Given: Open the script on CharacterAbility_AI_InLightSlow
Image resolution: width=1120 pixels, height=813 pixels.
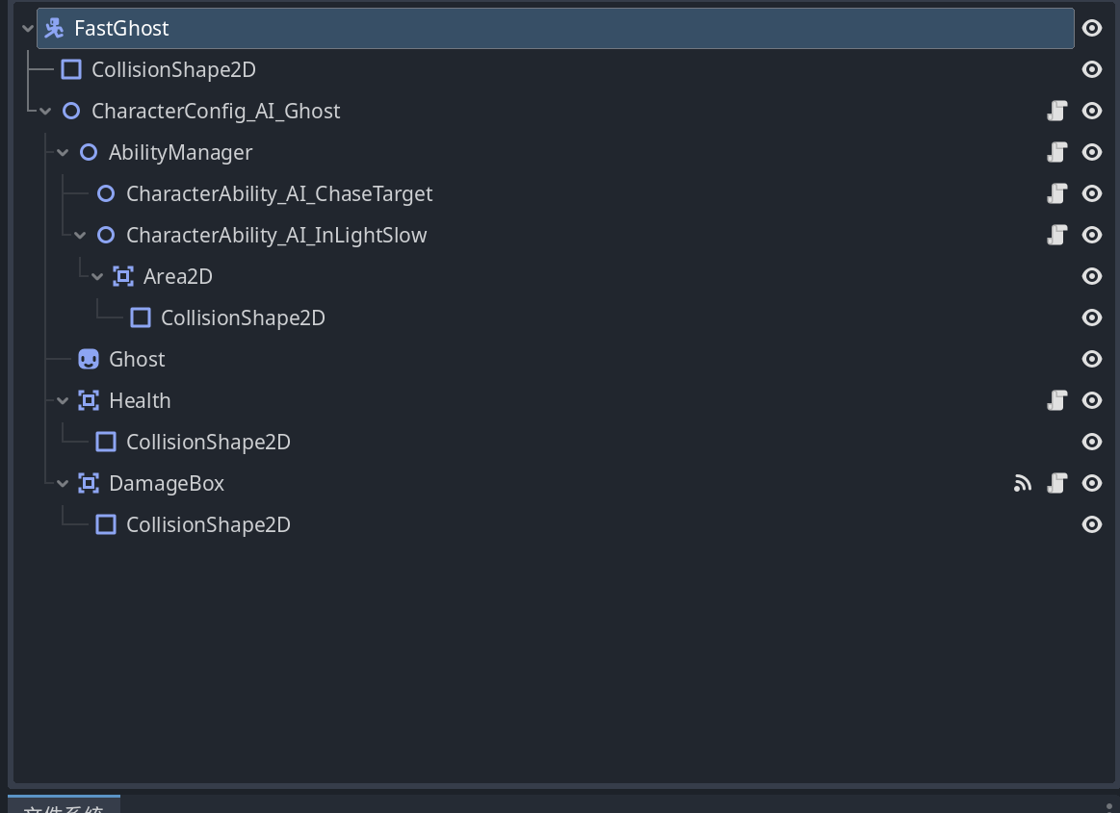Looking at the screenshot, I should click(1057, 235).
